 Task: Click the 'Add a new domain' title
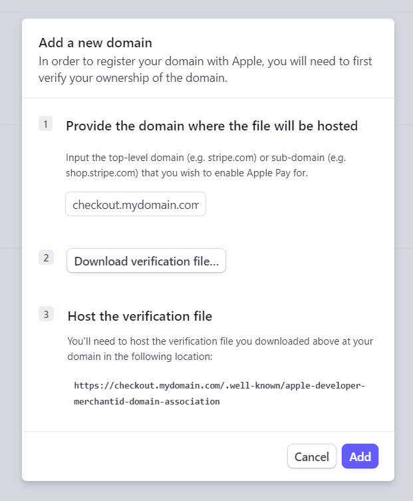[x=95, y=43]
